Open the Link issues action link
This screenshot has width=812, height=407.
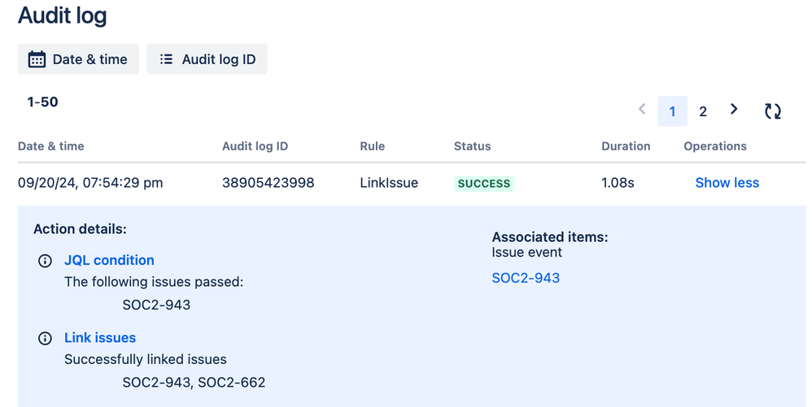[100, 338]
